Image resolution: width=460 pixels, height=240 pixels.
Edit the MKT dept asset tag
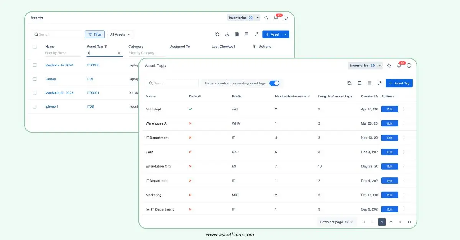(389, 109)
